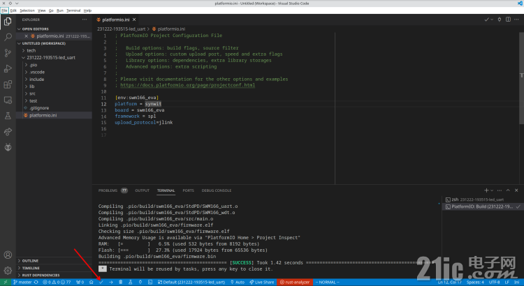Viewport: 524px width, 286px height.
Task: Open Live Share view in activity bar
Action: [x=8, y=131]
